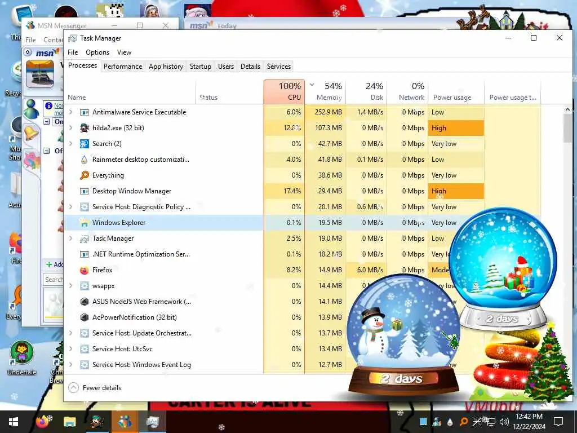Switch to the Details tab
The height and width of the screenshot is (433, 577).
tap(251, 67)
